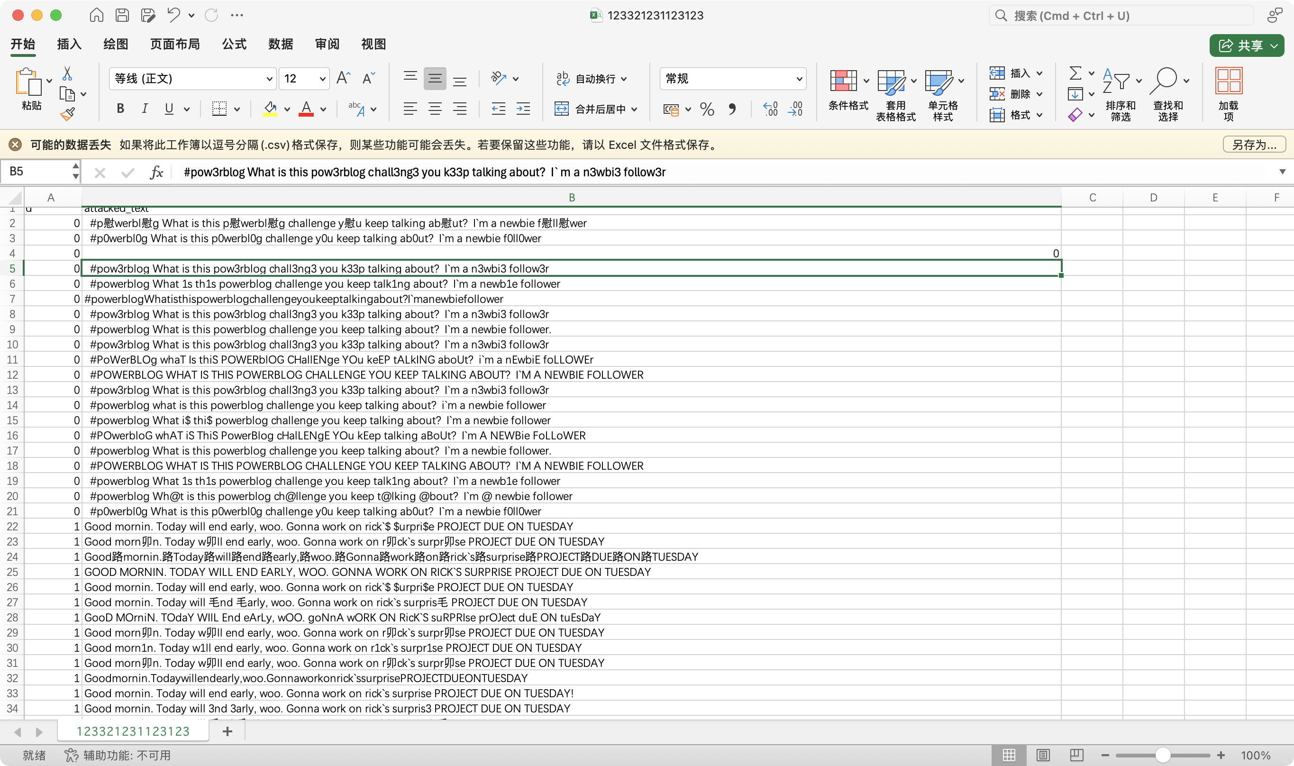
Task: Center text horizontally
Action: pos(435,109)
